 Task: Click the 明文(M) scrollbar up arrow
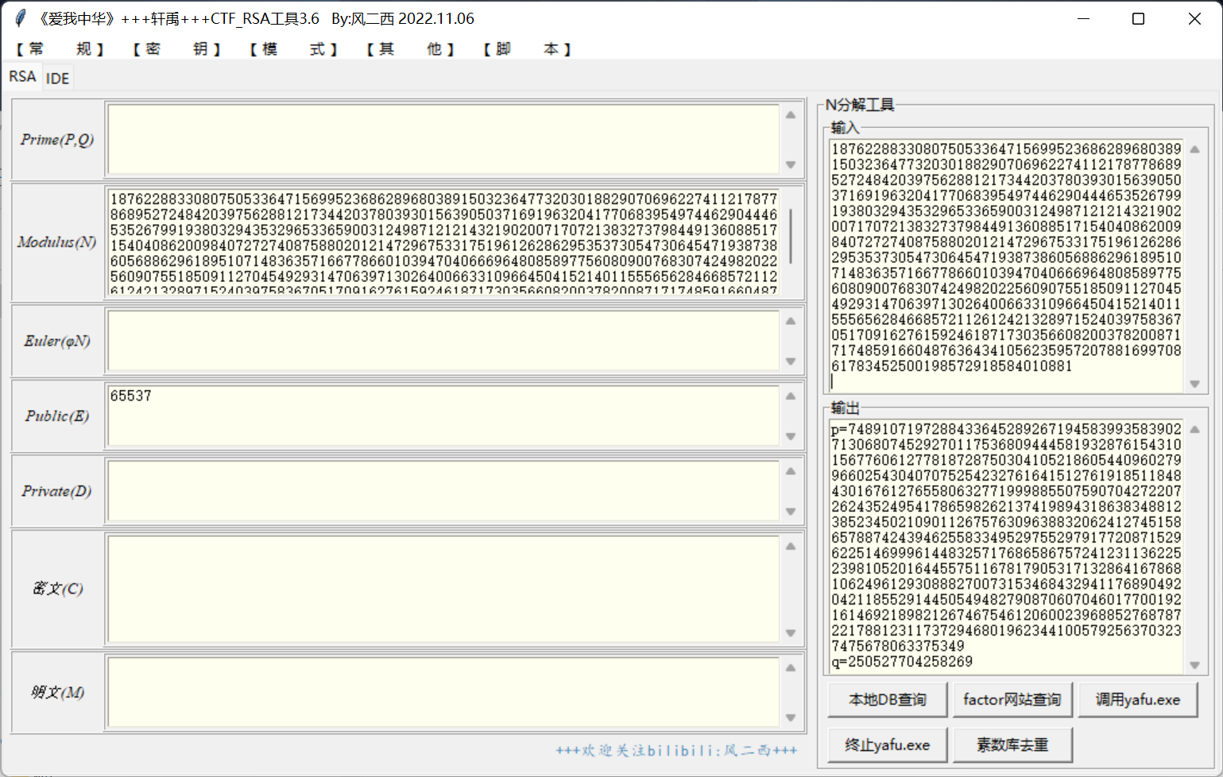[791, 667]
